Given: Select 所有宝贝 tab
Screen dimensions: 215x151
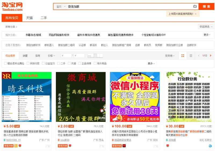Looking at the screenshot, I should (12, 18).
